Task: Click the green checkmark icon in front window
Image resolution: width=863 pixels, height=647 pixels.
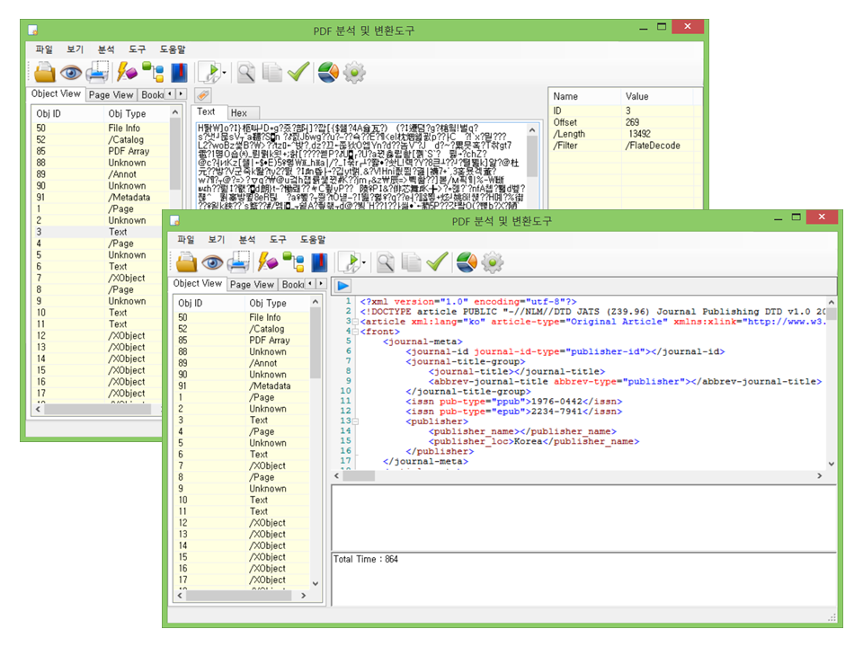Action: (437, 261)
